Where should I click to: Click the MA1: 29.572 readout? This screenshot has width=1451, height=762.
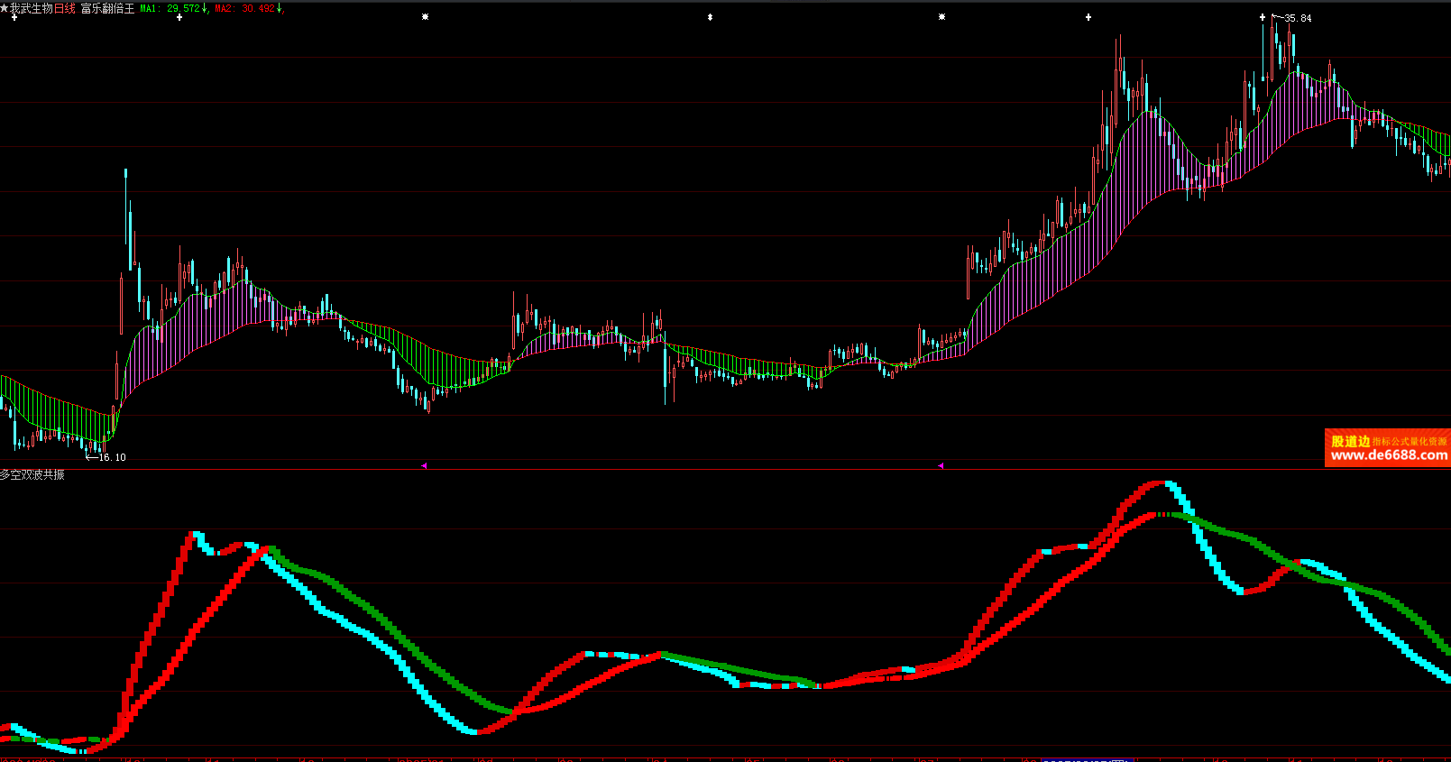click(170, 9)
